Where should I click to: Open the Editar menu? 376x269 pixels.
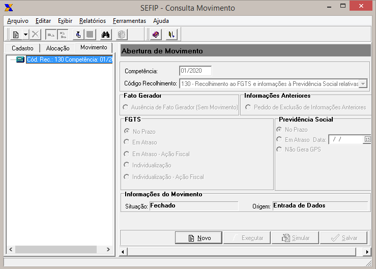coord(43,21)
